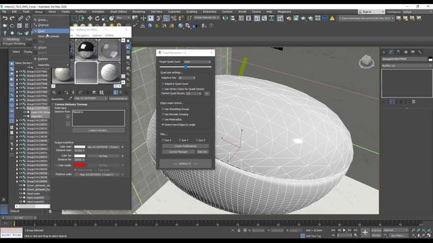The height and width of the screenshot is (243, 433).
Task: Adjust the Target Quad Count slider
Action: (185, 67)
